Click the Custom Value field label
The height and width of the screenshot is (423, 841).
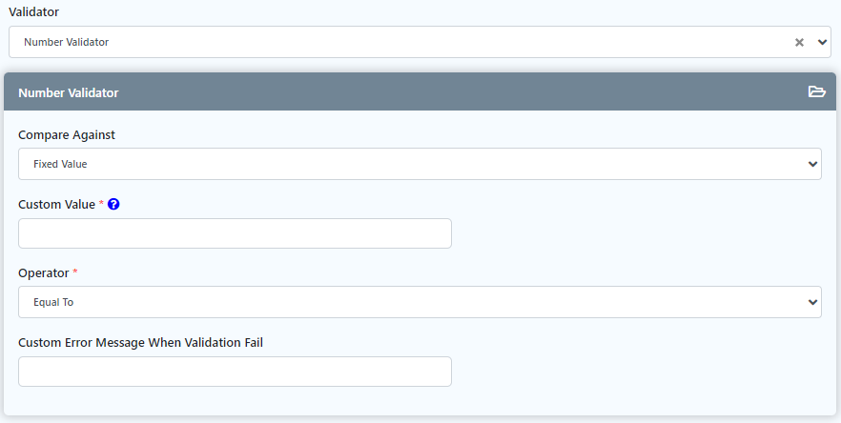[x=56, y=204]
